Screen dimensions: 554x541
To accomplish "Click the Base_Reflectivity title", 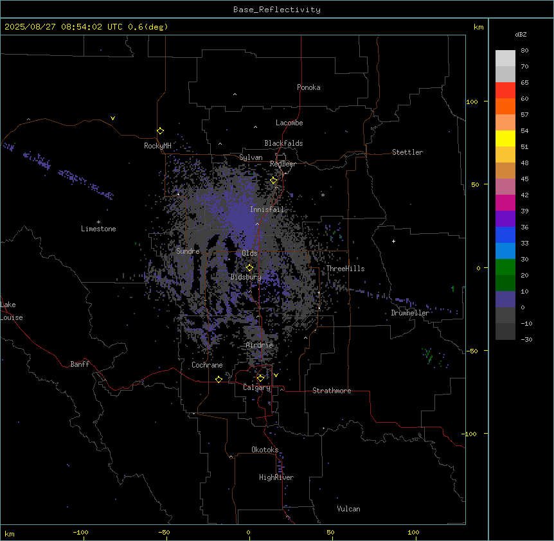I will pos(277,10).
